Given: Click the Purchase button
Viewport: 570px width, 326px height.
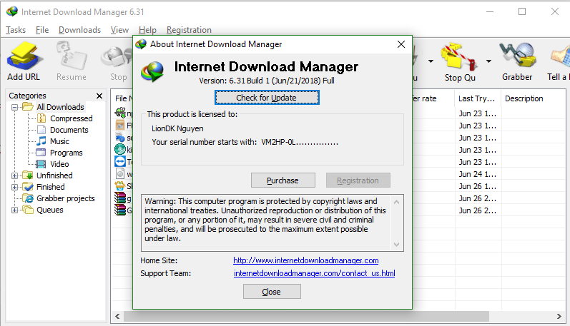Looking at the screenshot, I should pyautogui.click(x=282, y=180).
